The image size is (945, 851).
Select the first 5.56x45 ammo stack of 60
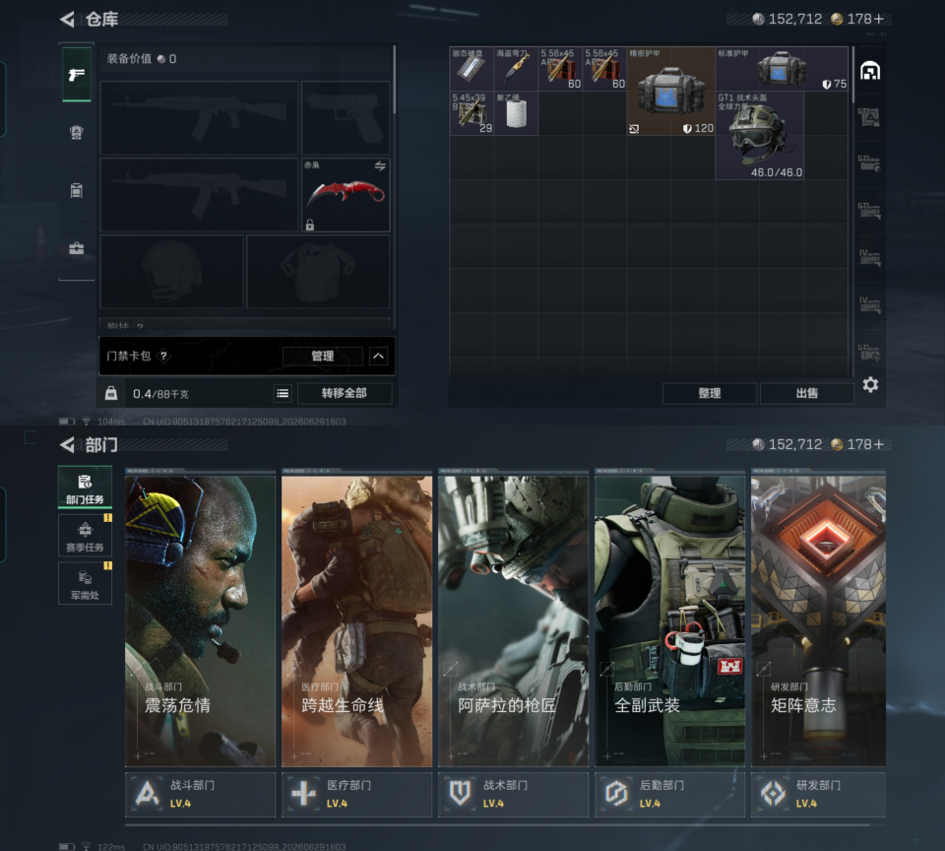(560, 68)
